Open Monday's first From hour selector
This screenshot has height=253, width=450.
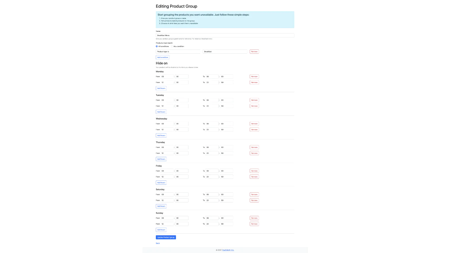[x=167, y=76]
